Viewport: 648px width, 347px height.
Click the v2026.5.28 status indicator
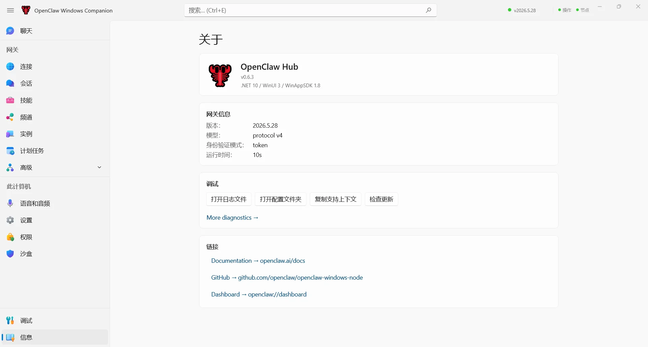tap(522, 10)
